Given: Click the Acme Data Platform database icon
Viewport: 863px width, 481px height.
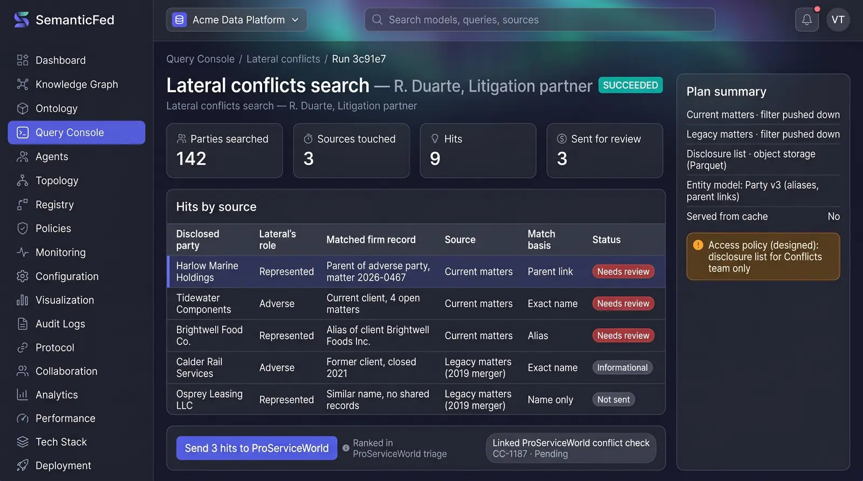Looking at the screenshot, I should [x=179, y=20].
